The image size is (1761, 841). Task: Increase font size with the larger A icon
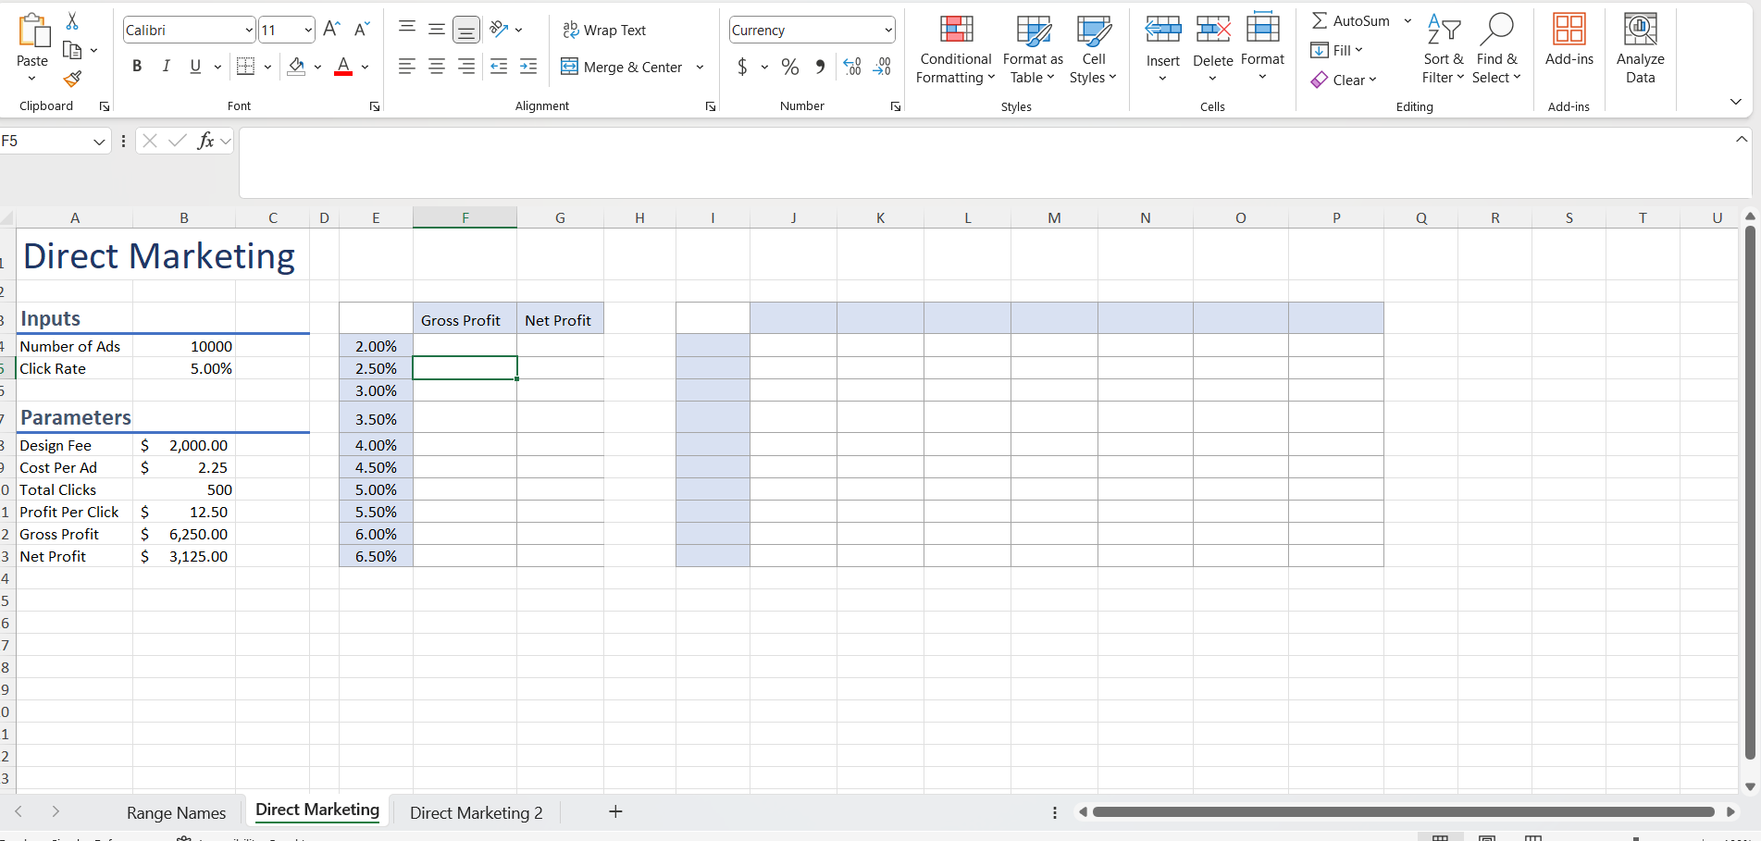pyautogui.click(x=331, y=30)
